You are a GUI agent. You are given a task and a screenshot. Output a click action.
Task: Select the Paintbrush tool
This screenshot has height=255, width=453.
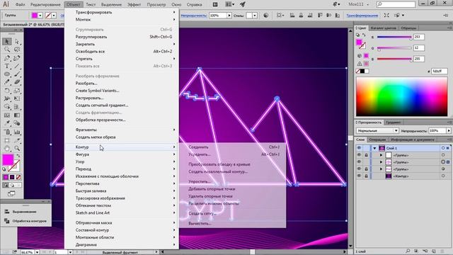click(17, 74)
